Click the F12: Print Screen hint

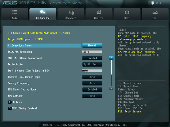[129, 111]
